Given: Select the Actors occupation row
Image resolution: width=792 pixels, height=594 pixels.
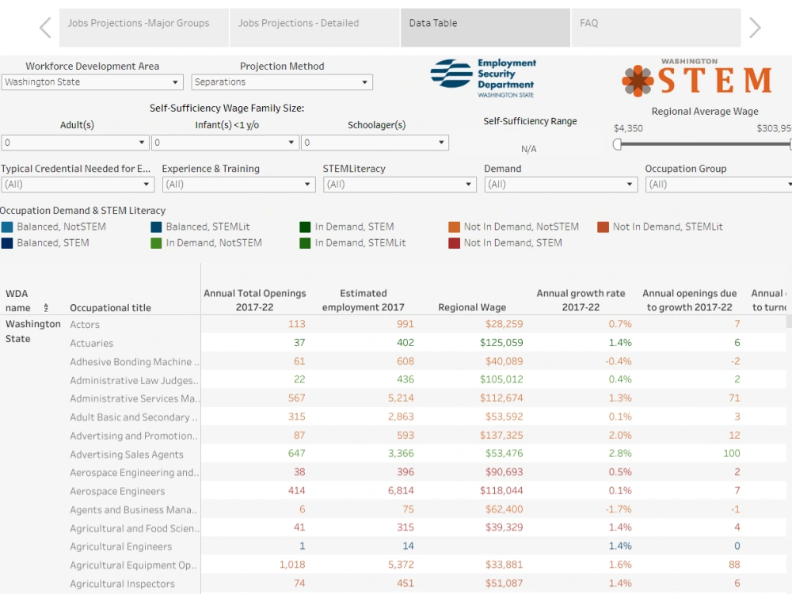Looking at the screenshot, I should [85, 324].
